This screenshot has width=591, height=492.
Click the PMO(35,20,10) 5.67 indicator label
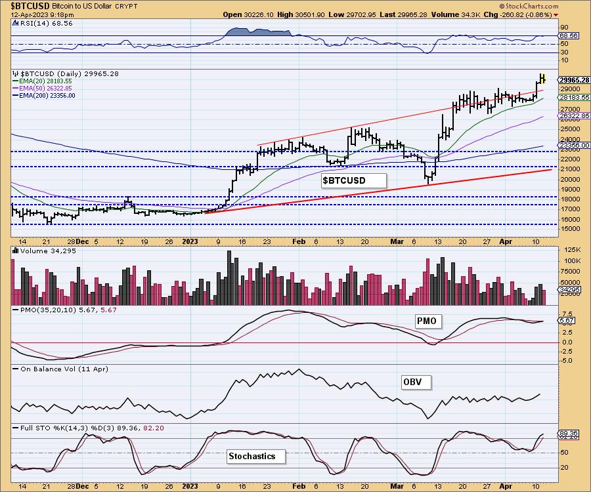[64, 310]
